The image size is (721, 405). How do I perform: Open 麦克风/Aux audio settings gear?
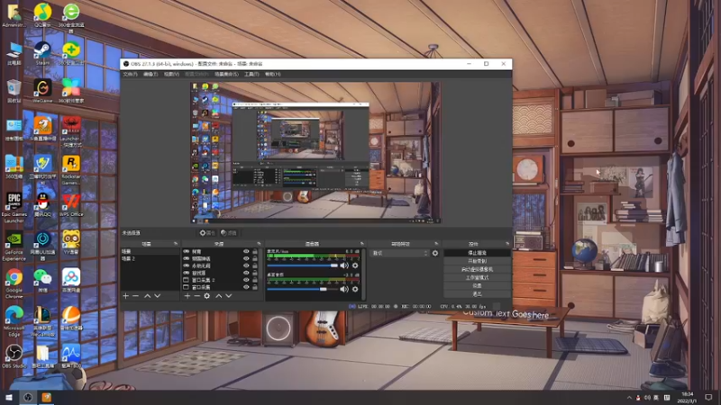click(355, 265)
